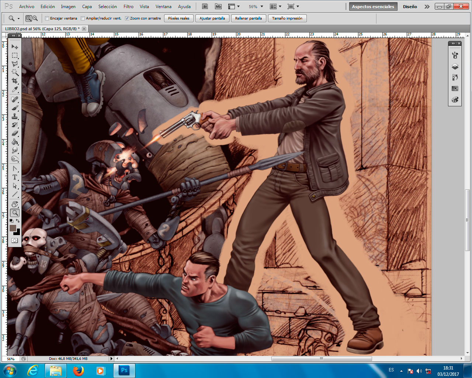Select the Healing Brush bandage tool

pos(15,100)
